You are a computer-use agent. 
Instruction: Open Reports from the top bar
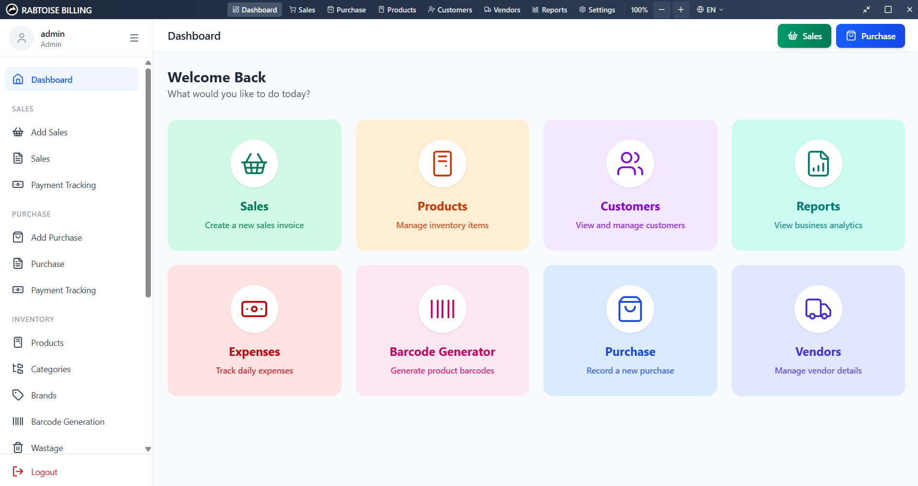550,10
